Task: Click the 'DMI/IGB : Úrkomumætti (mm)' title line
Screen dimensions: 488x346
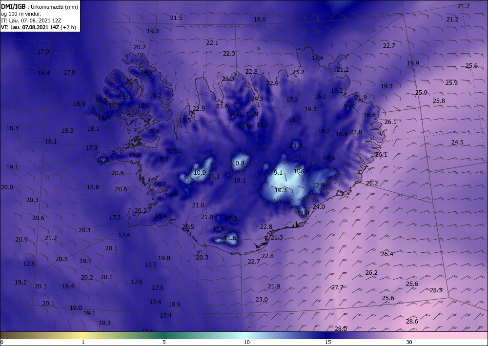Action: [x=40, y=6]
